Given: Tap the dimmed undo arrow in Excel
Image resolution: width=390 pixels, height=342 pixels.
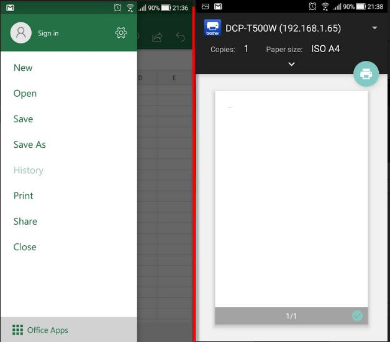Looking at the screenshot, I should click(180, 37).
